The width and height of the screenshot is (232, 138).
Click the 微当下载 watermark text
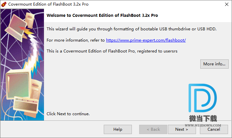click(203, 119)
